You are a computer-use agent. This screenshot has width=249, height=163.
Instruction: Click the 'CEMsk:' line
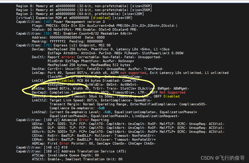(94, 139)
